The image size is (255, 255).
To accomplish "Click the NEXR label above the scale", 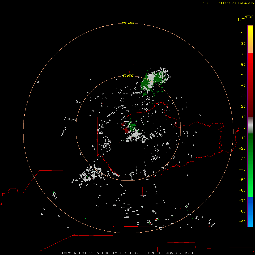I will [249, 17].
